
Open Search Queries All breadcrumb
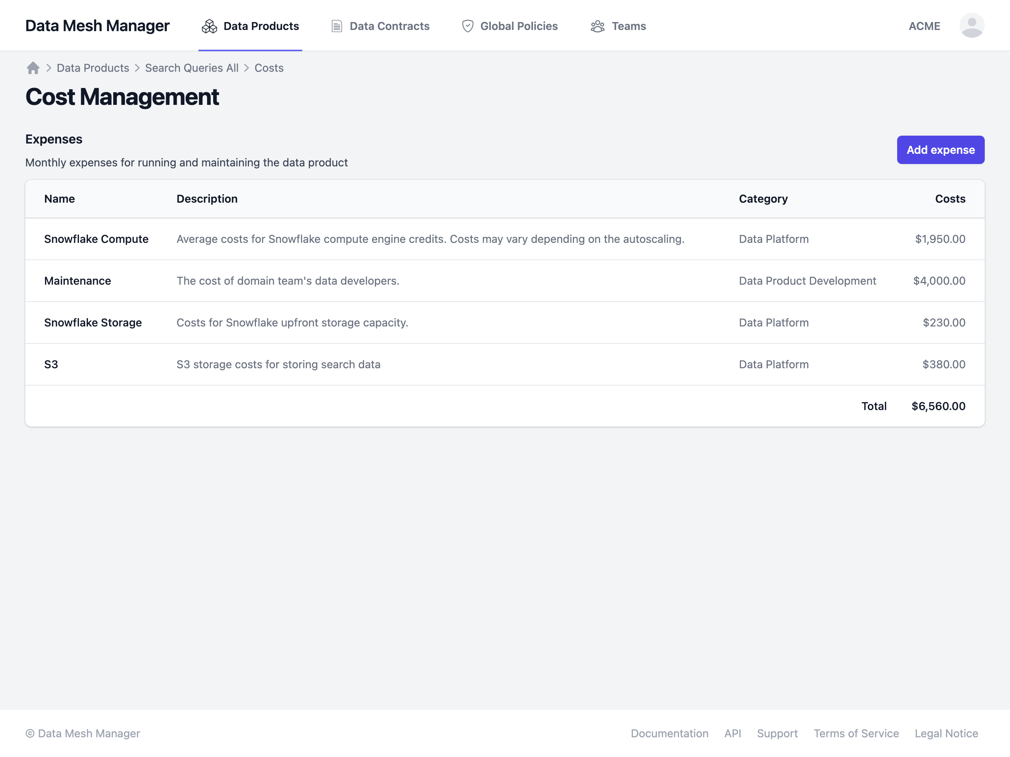pos(191,68)
